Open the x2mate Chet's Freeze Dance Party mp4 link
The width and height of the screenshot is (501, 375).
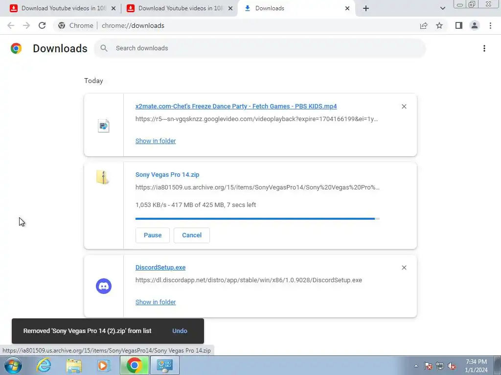click(236, 106)
